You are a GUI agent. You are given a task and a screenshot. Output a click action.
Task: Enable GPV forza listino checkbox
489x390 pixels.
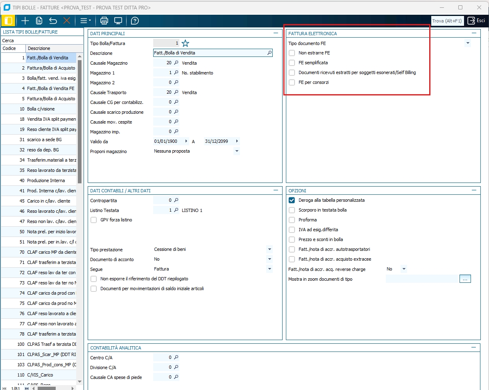[x=93, y=220]
